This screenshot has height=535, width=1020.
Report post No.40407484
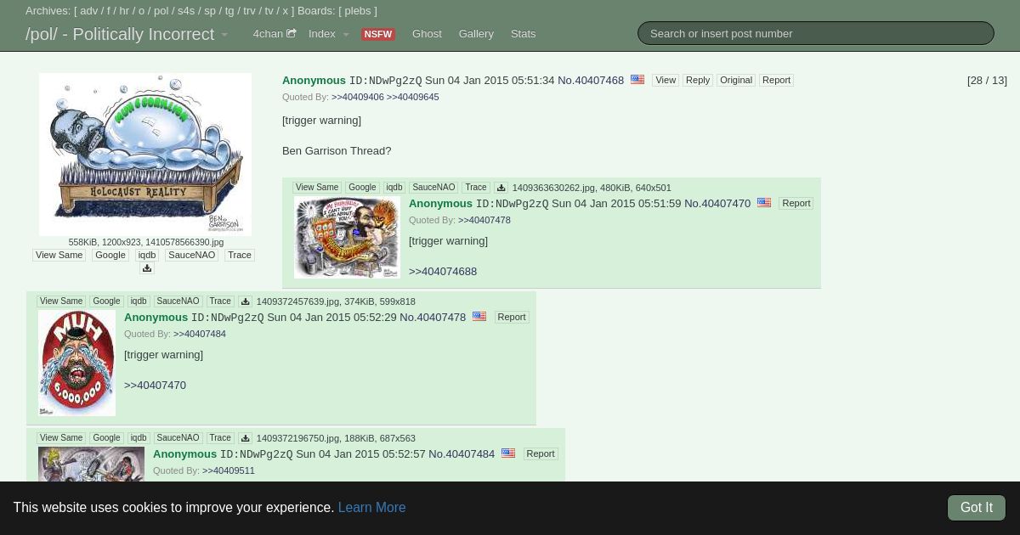(541, 453)
